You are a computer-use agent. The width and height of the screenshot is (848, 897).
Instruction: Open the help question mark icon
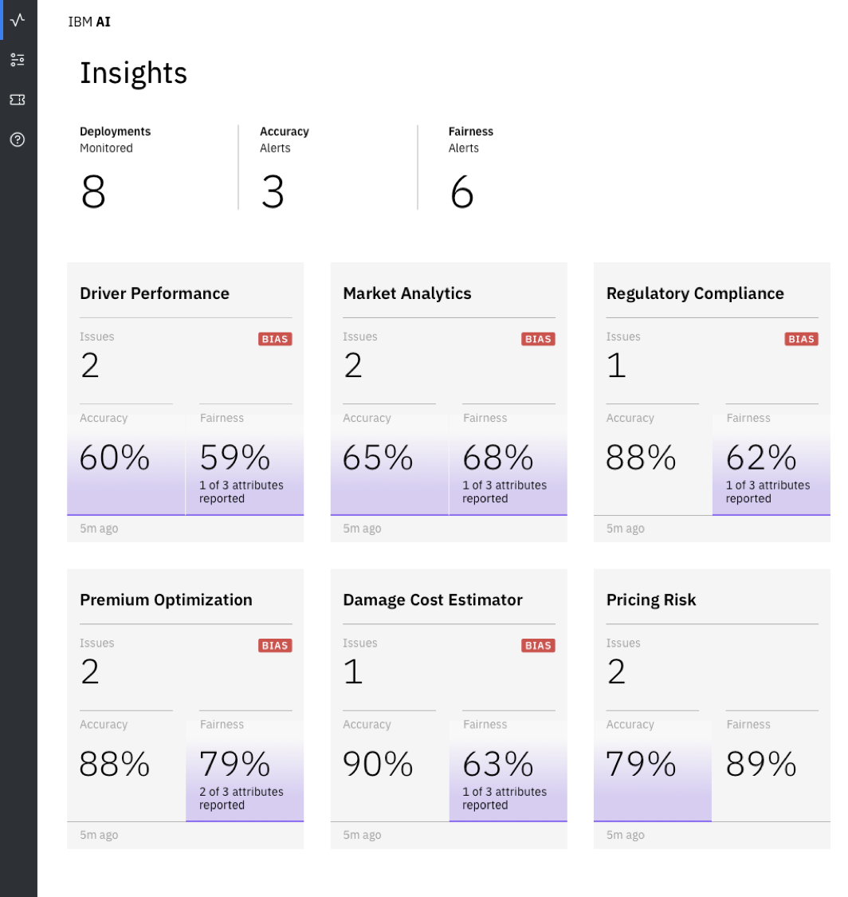pos(18,140)
